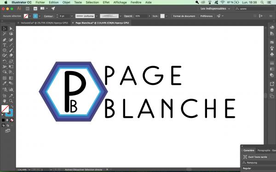
Task: Open fill color dropdown in control bar
Action: 30,16
